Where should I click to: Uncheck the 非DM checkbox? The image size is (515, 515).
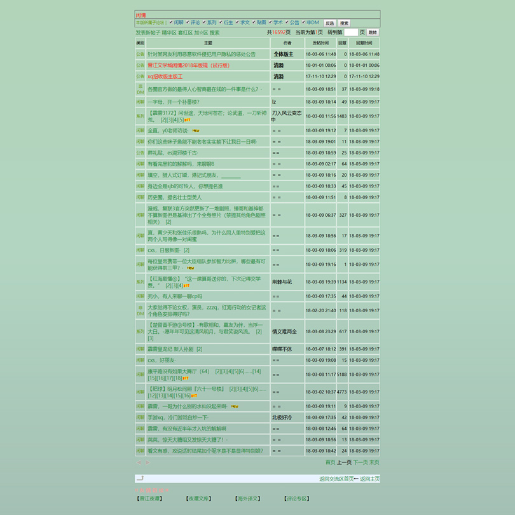tap(303, 22)
